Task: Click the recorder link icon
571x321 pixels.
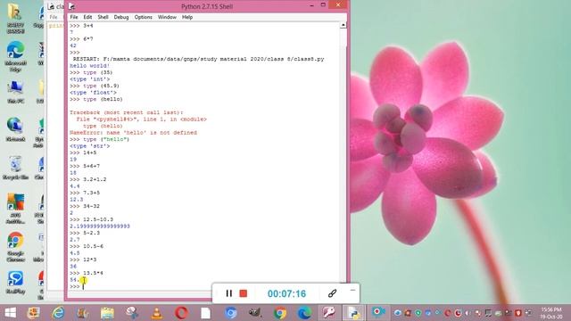Action: tap(332, 293)
